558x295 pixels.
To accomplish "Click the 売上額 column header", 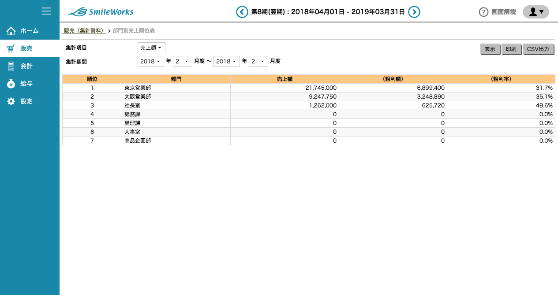I will 285,79.
